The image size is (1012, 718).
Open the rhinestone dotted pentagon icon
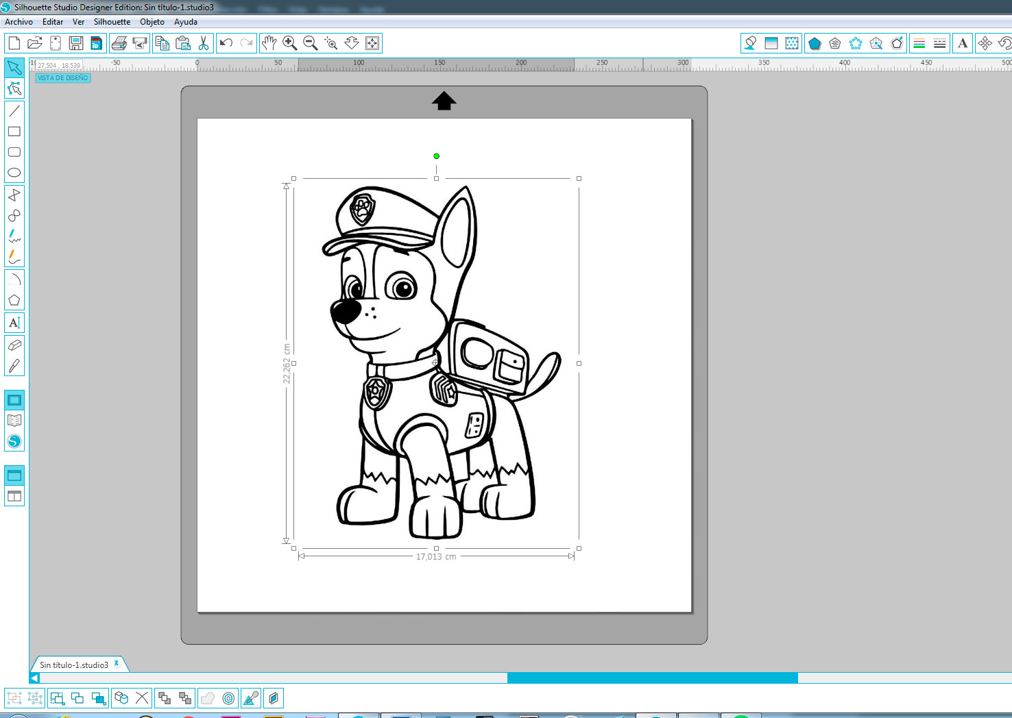856,43
